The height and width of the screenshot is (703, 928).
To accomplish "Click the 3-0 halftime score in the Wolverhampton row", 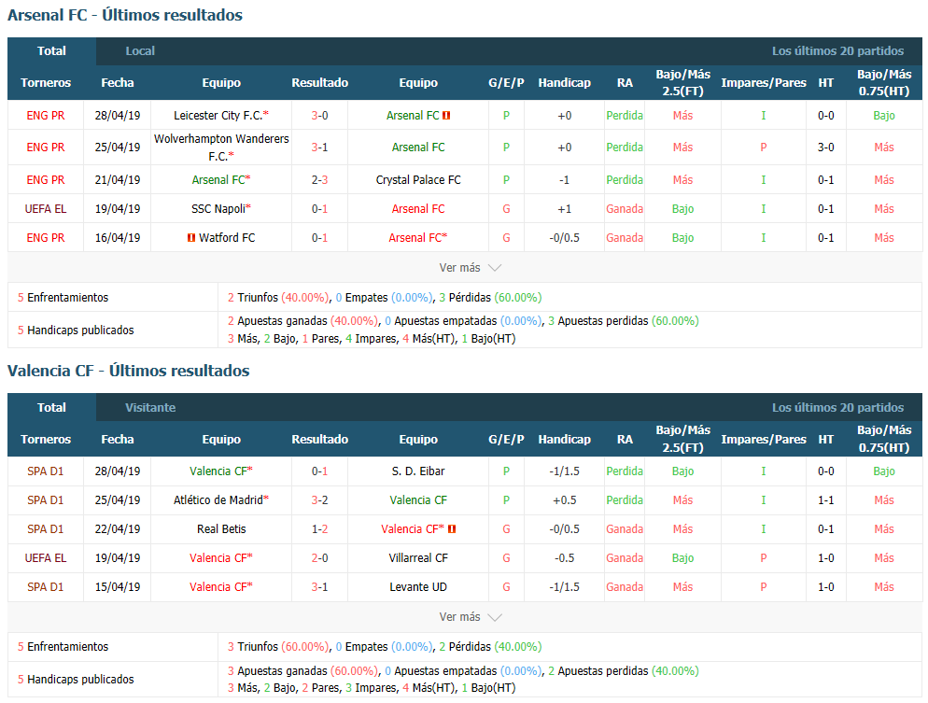I will (825, 148).
